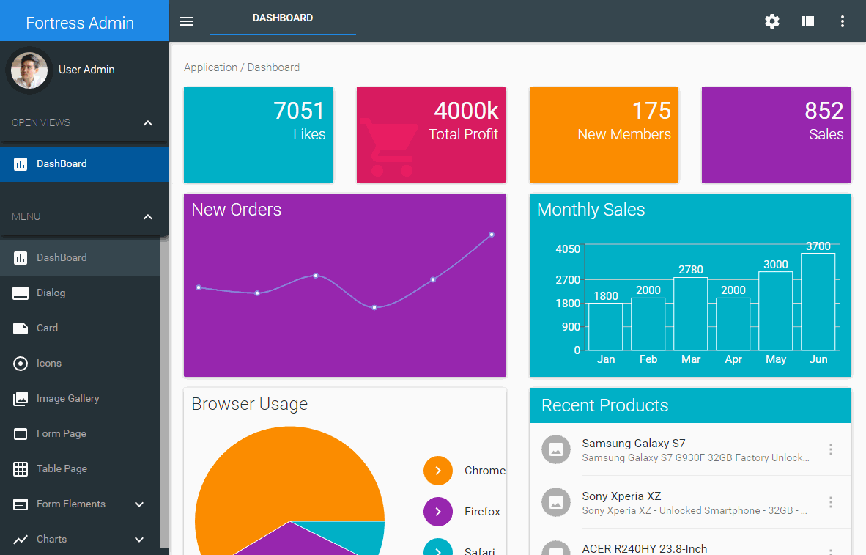Viewport: 866px width, 555px height.
Task: Click the hamburger menu icon
Action: tap(186, 21)
